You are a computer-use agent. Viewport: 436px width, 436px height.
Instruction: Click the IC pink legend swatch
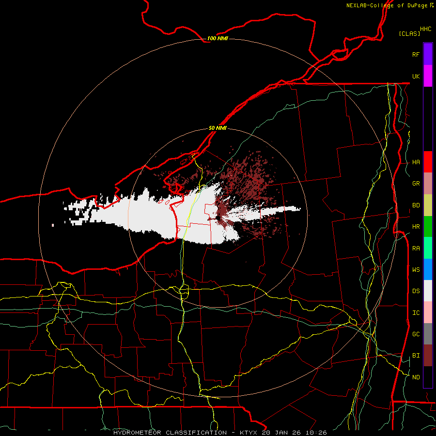(x=428, y=312)
